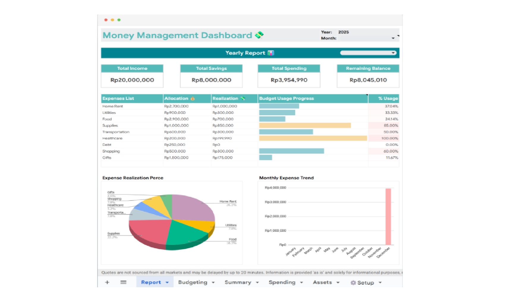Expand the Yearly Report dropdown selector
Image resolution: width=510 pixels, height=303 pixels.
[x=393, y=53]
